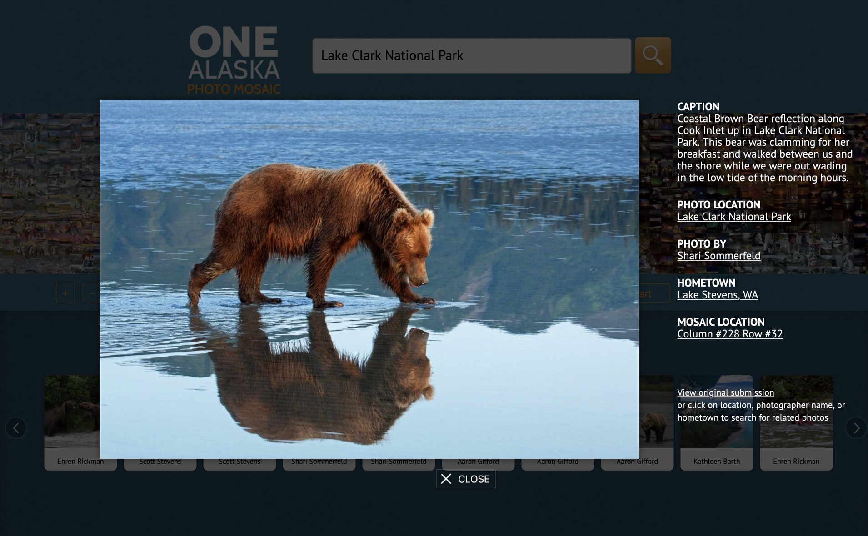868x536 pixels.
Task: Click the magnifying glass search button
Action: [x=653, y=55]
